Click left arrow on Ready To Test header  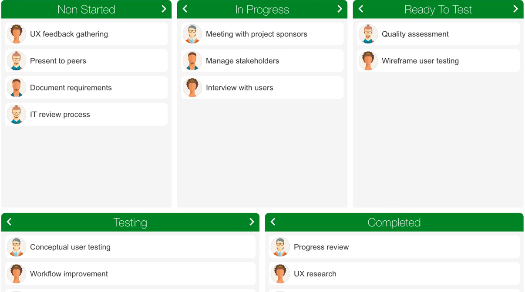click(x=361, y=9)
